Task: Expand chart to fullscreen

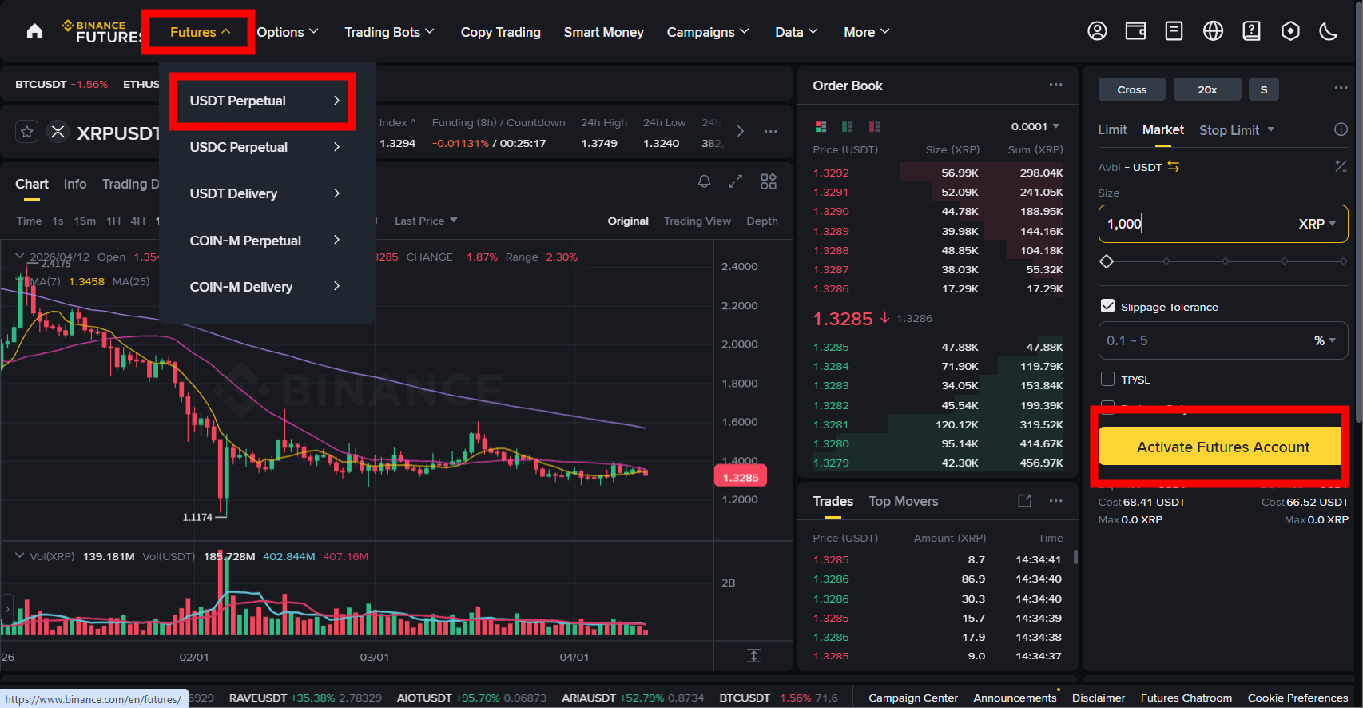Action: coord(736,181)
